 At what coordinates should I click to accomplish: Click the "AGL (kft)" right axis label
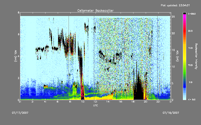tap(177, 56)
